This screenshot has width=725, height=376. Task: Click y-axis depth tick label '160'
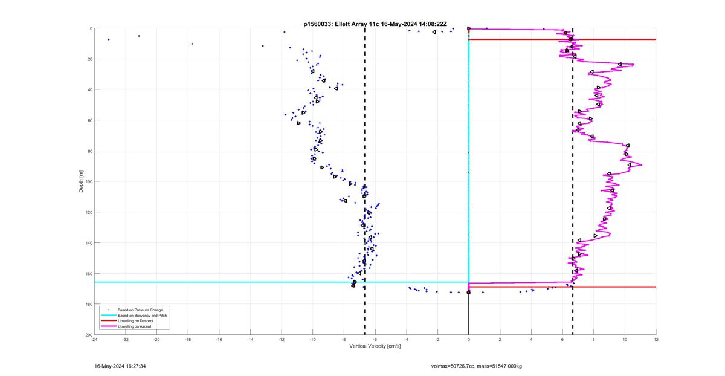88,273
